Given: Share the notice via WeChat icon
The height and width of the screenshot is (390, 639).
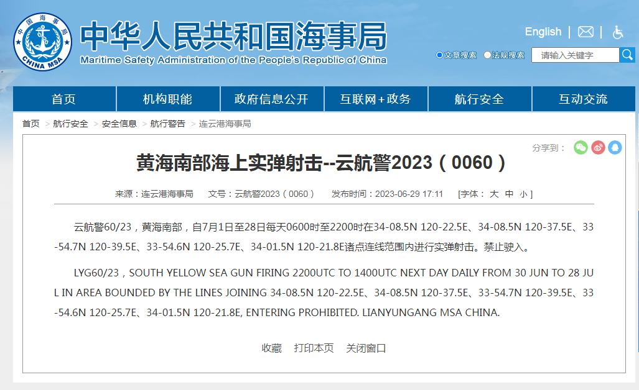Looking at the screenshot, I should point(581,147).
